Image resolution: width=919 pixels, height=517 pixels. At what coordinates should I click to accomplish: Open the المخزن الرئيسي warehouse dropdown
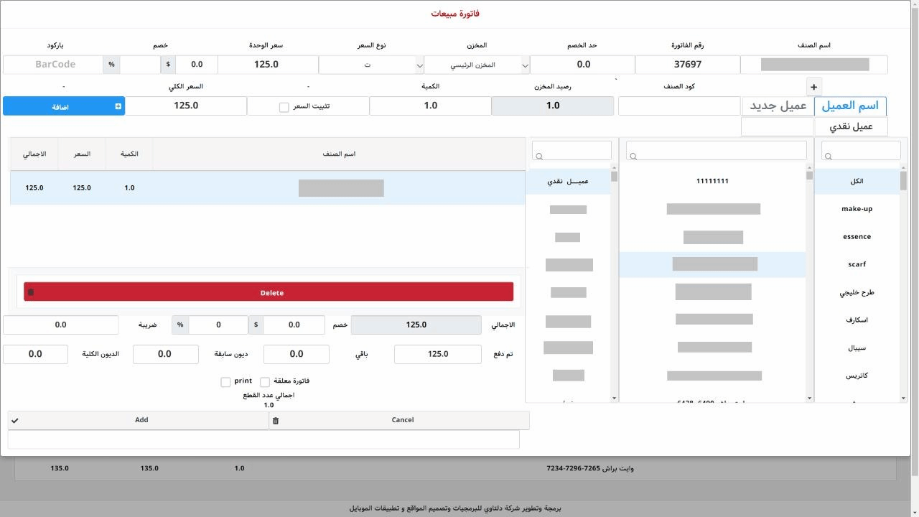[x=477, y=65]
